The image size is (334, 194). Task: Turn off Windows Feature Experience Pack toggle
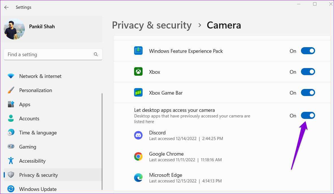[x=308, y=51]
